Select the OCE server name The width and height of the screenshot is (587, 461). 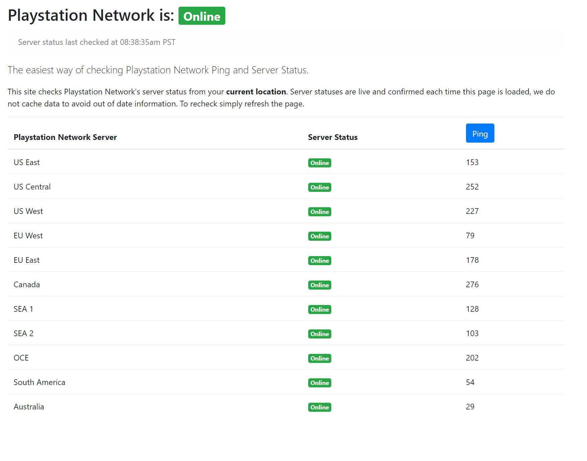click(x=21, y=358)
